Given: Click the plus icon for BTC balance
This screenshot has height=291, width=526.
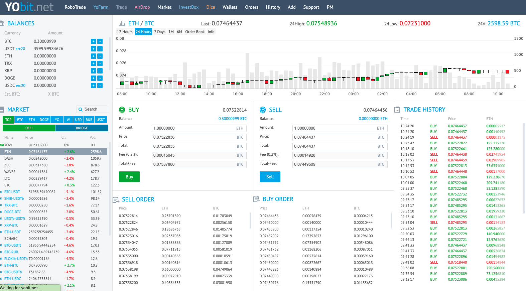Looking at the screenshot, I should coord(94,41).
